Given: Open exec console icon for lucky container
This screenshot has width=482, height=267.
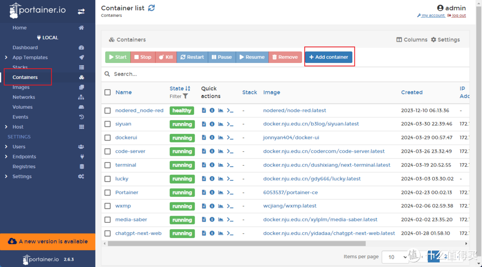Looking at the screenshot, I should coord(230,179).
